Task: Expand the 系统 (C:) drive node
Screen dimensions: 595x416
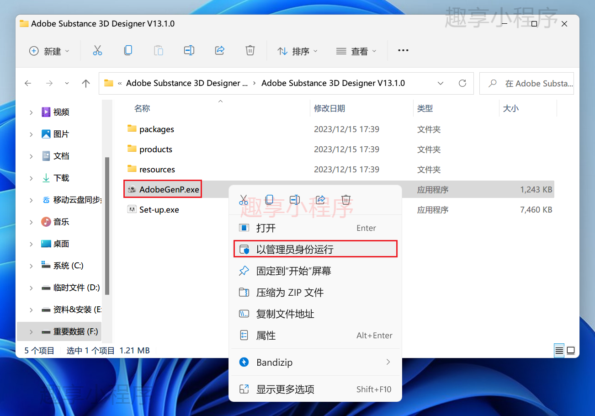Action: 31,266
